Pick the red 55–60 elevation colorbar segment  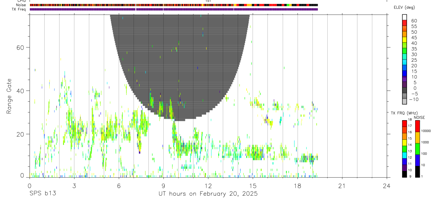[405, 23]
